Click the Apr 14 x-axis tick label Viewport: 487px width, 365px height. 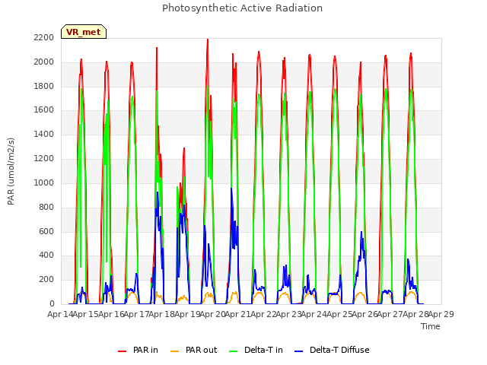tap(60, 314)
